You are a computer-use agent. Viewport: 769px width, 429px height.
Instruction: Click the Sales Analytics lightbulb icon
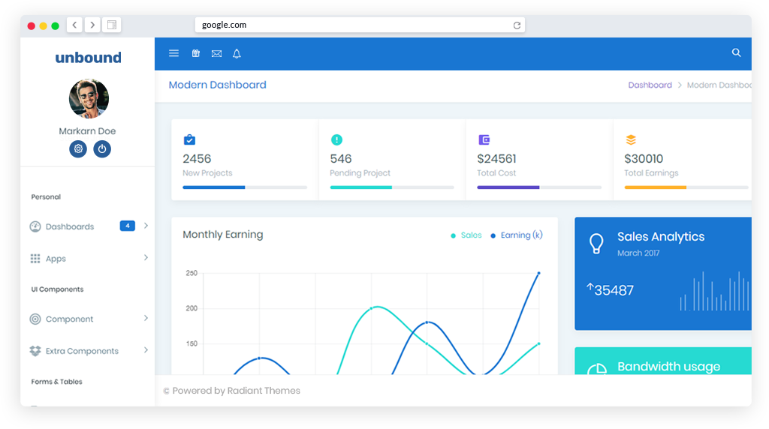pos(596,244)
